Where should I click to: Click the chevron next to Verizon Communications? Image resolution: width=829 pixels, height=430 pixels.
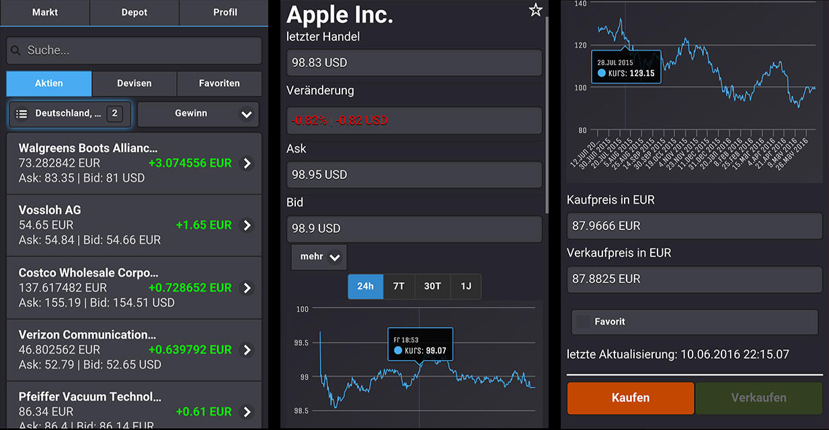click(247, 350)
